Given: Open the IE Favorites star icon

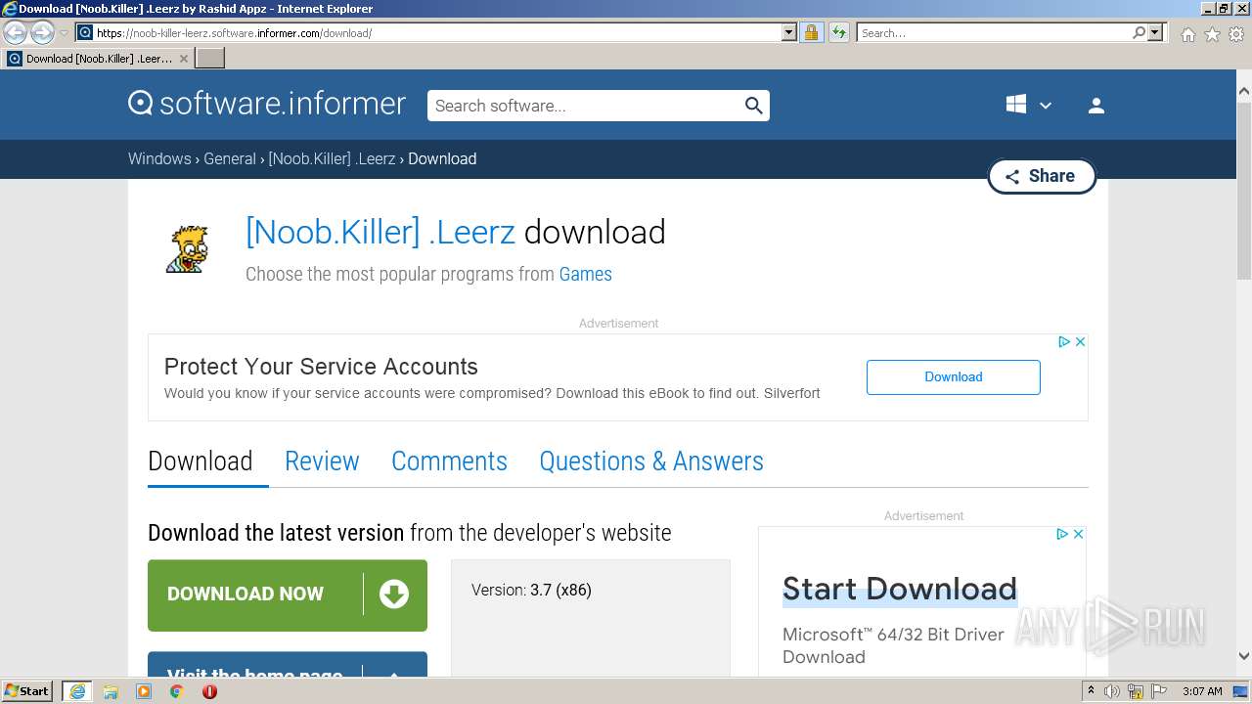Looking at the screenshot, I should pyautogui.click(x=1212, y=34).
